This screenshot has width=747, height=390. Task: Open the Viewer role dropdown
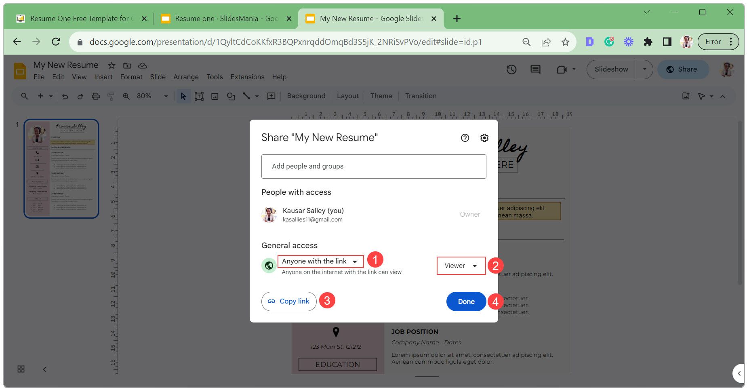click(x=461, y=266)
